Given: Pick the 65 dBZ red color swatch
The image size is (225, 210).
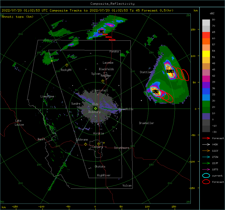Looking at the screenshot, I should coord(206,35).
